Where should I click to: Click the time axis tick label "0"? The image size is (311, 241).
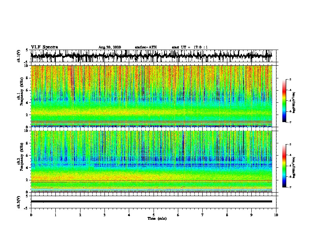click(x=31, y=215)
